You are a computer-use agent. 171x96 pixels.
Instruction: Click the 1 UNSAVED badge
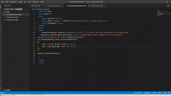point(19,9)
